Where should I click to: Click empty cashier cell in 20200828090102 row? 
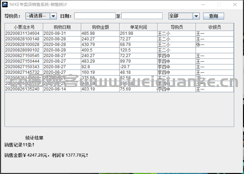pos(215,50)
